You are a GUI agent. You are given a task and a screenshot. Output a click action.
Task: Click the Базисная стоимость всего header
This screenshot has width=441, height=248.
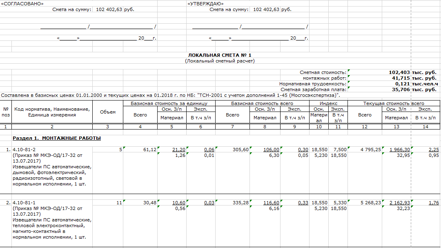tap(262, 103)
